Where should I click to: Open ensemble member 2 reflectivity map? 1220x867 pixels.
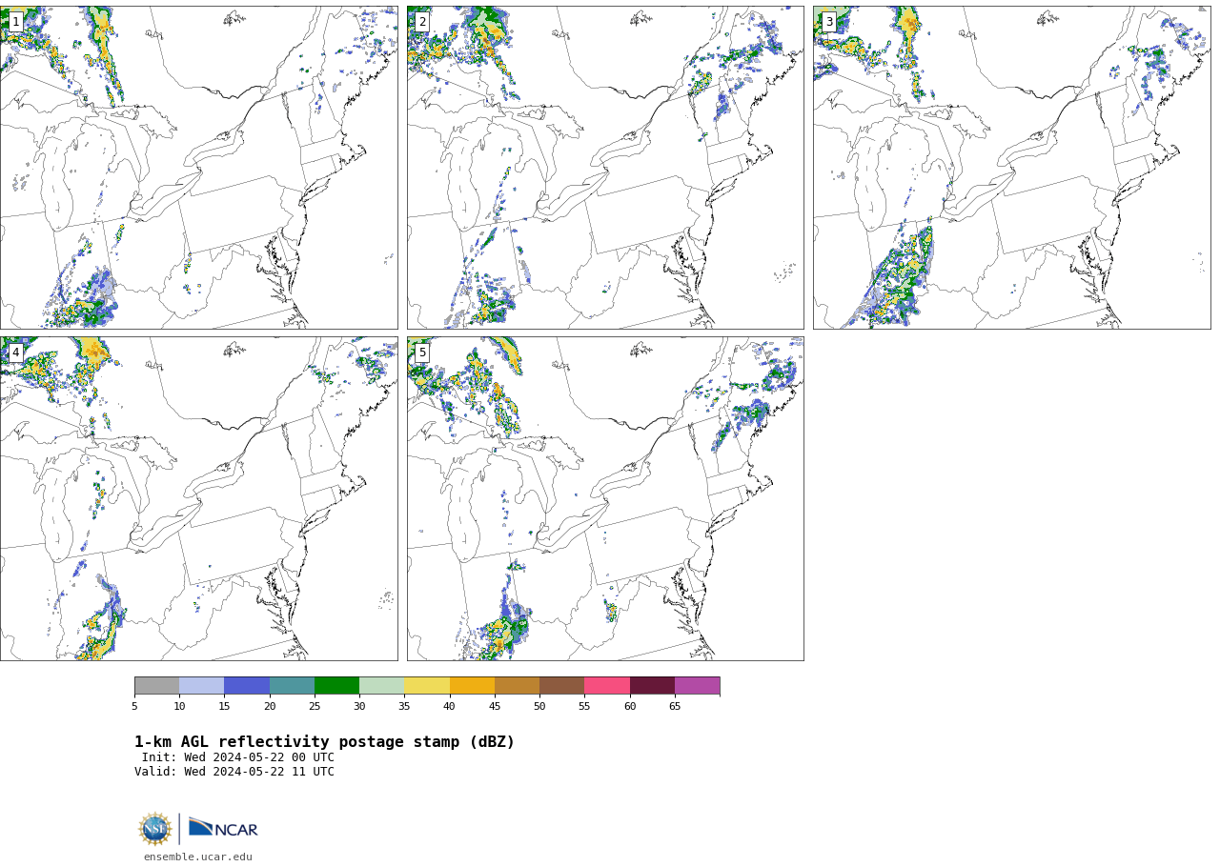coord(605,168)
